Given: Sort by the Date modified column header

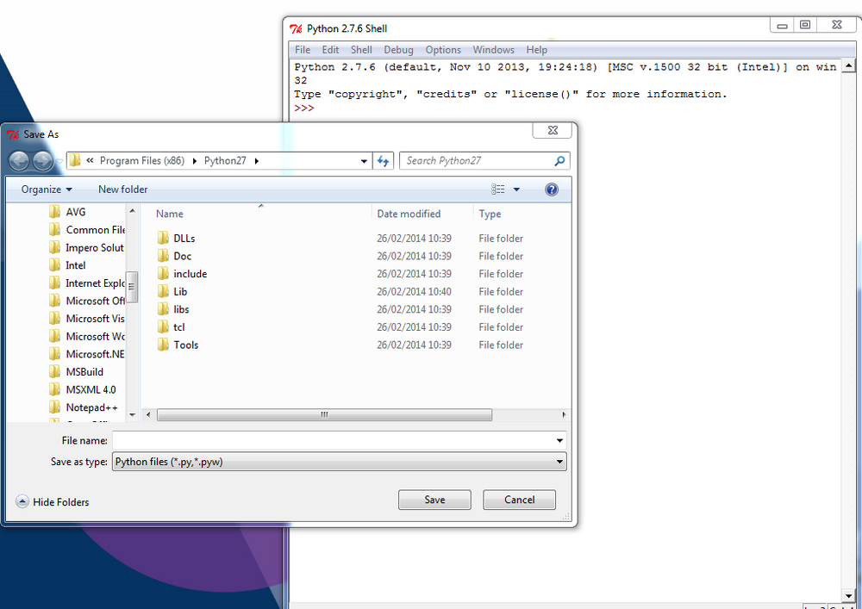Looking at the screenshot, I should pyautogui.click(x=409, y=214).
